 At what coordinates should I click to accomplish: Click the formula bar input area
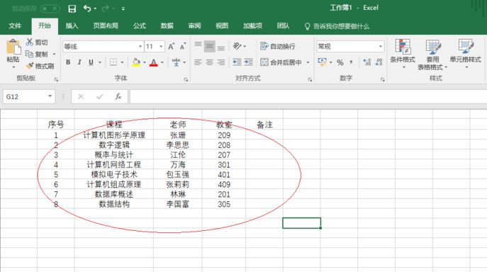(x=308, y=96)
